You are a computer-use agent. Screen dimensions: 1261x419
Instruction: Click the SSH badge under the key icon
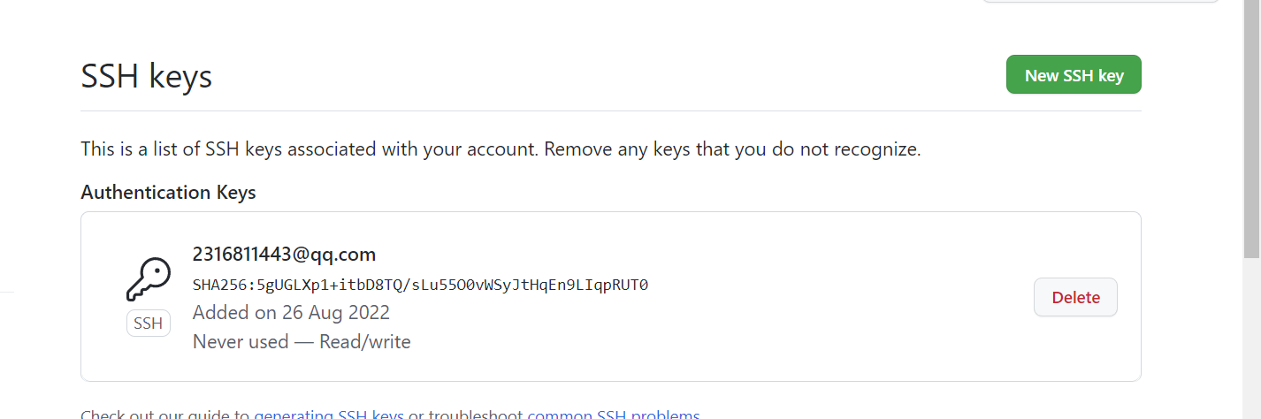(x=148, y=324)
